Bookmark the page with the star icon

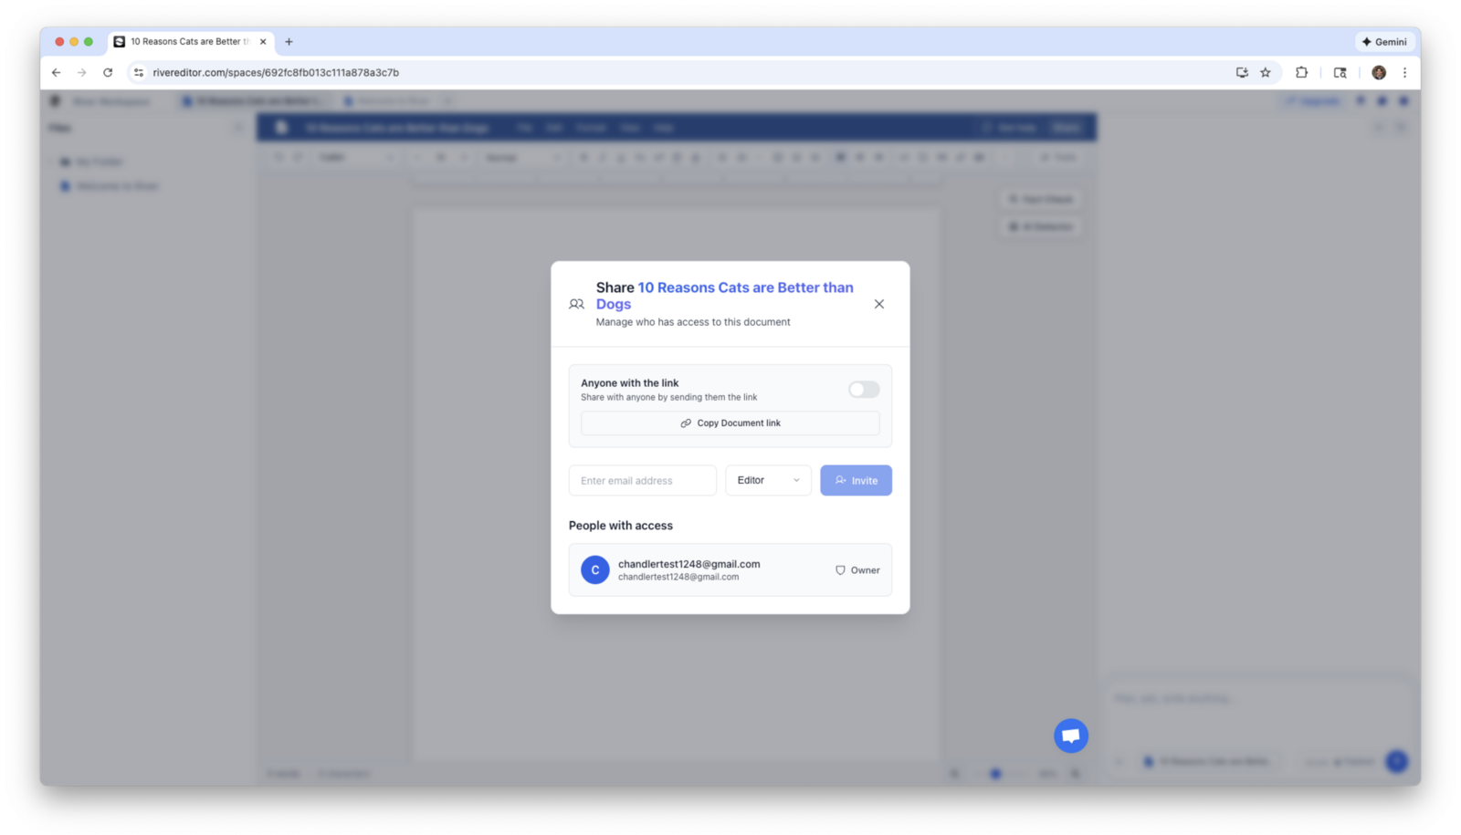pyautogui.click(x=1266, y=72)
